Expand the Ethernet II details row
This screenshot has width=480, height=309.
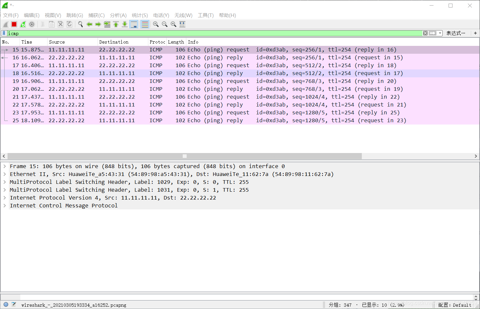pyautogui.click(x=5, y=174)
